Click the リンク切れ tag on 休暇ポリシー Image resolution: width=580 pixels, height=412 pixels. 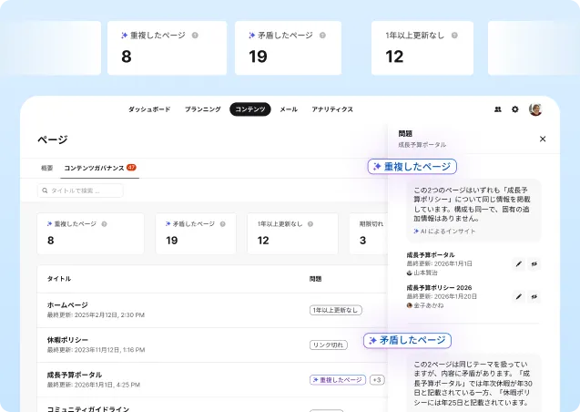click(329, 345)
